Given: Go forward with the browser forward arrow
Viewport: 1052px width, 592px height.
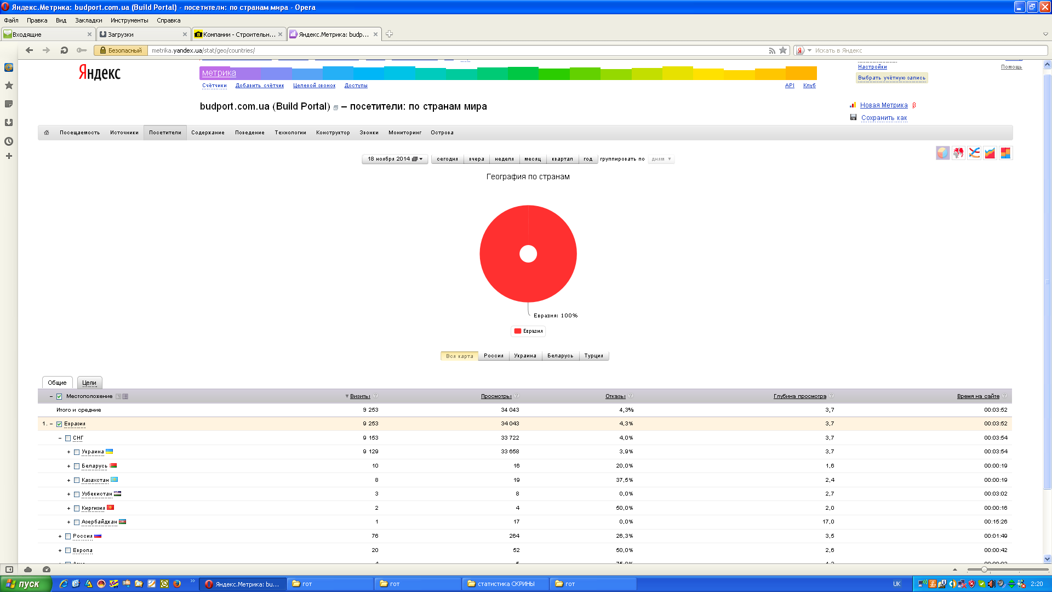Looking at the screenshot, I should 47,50.
